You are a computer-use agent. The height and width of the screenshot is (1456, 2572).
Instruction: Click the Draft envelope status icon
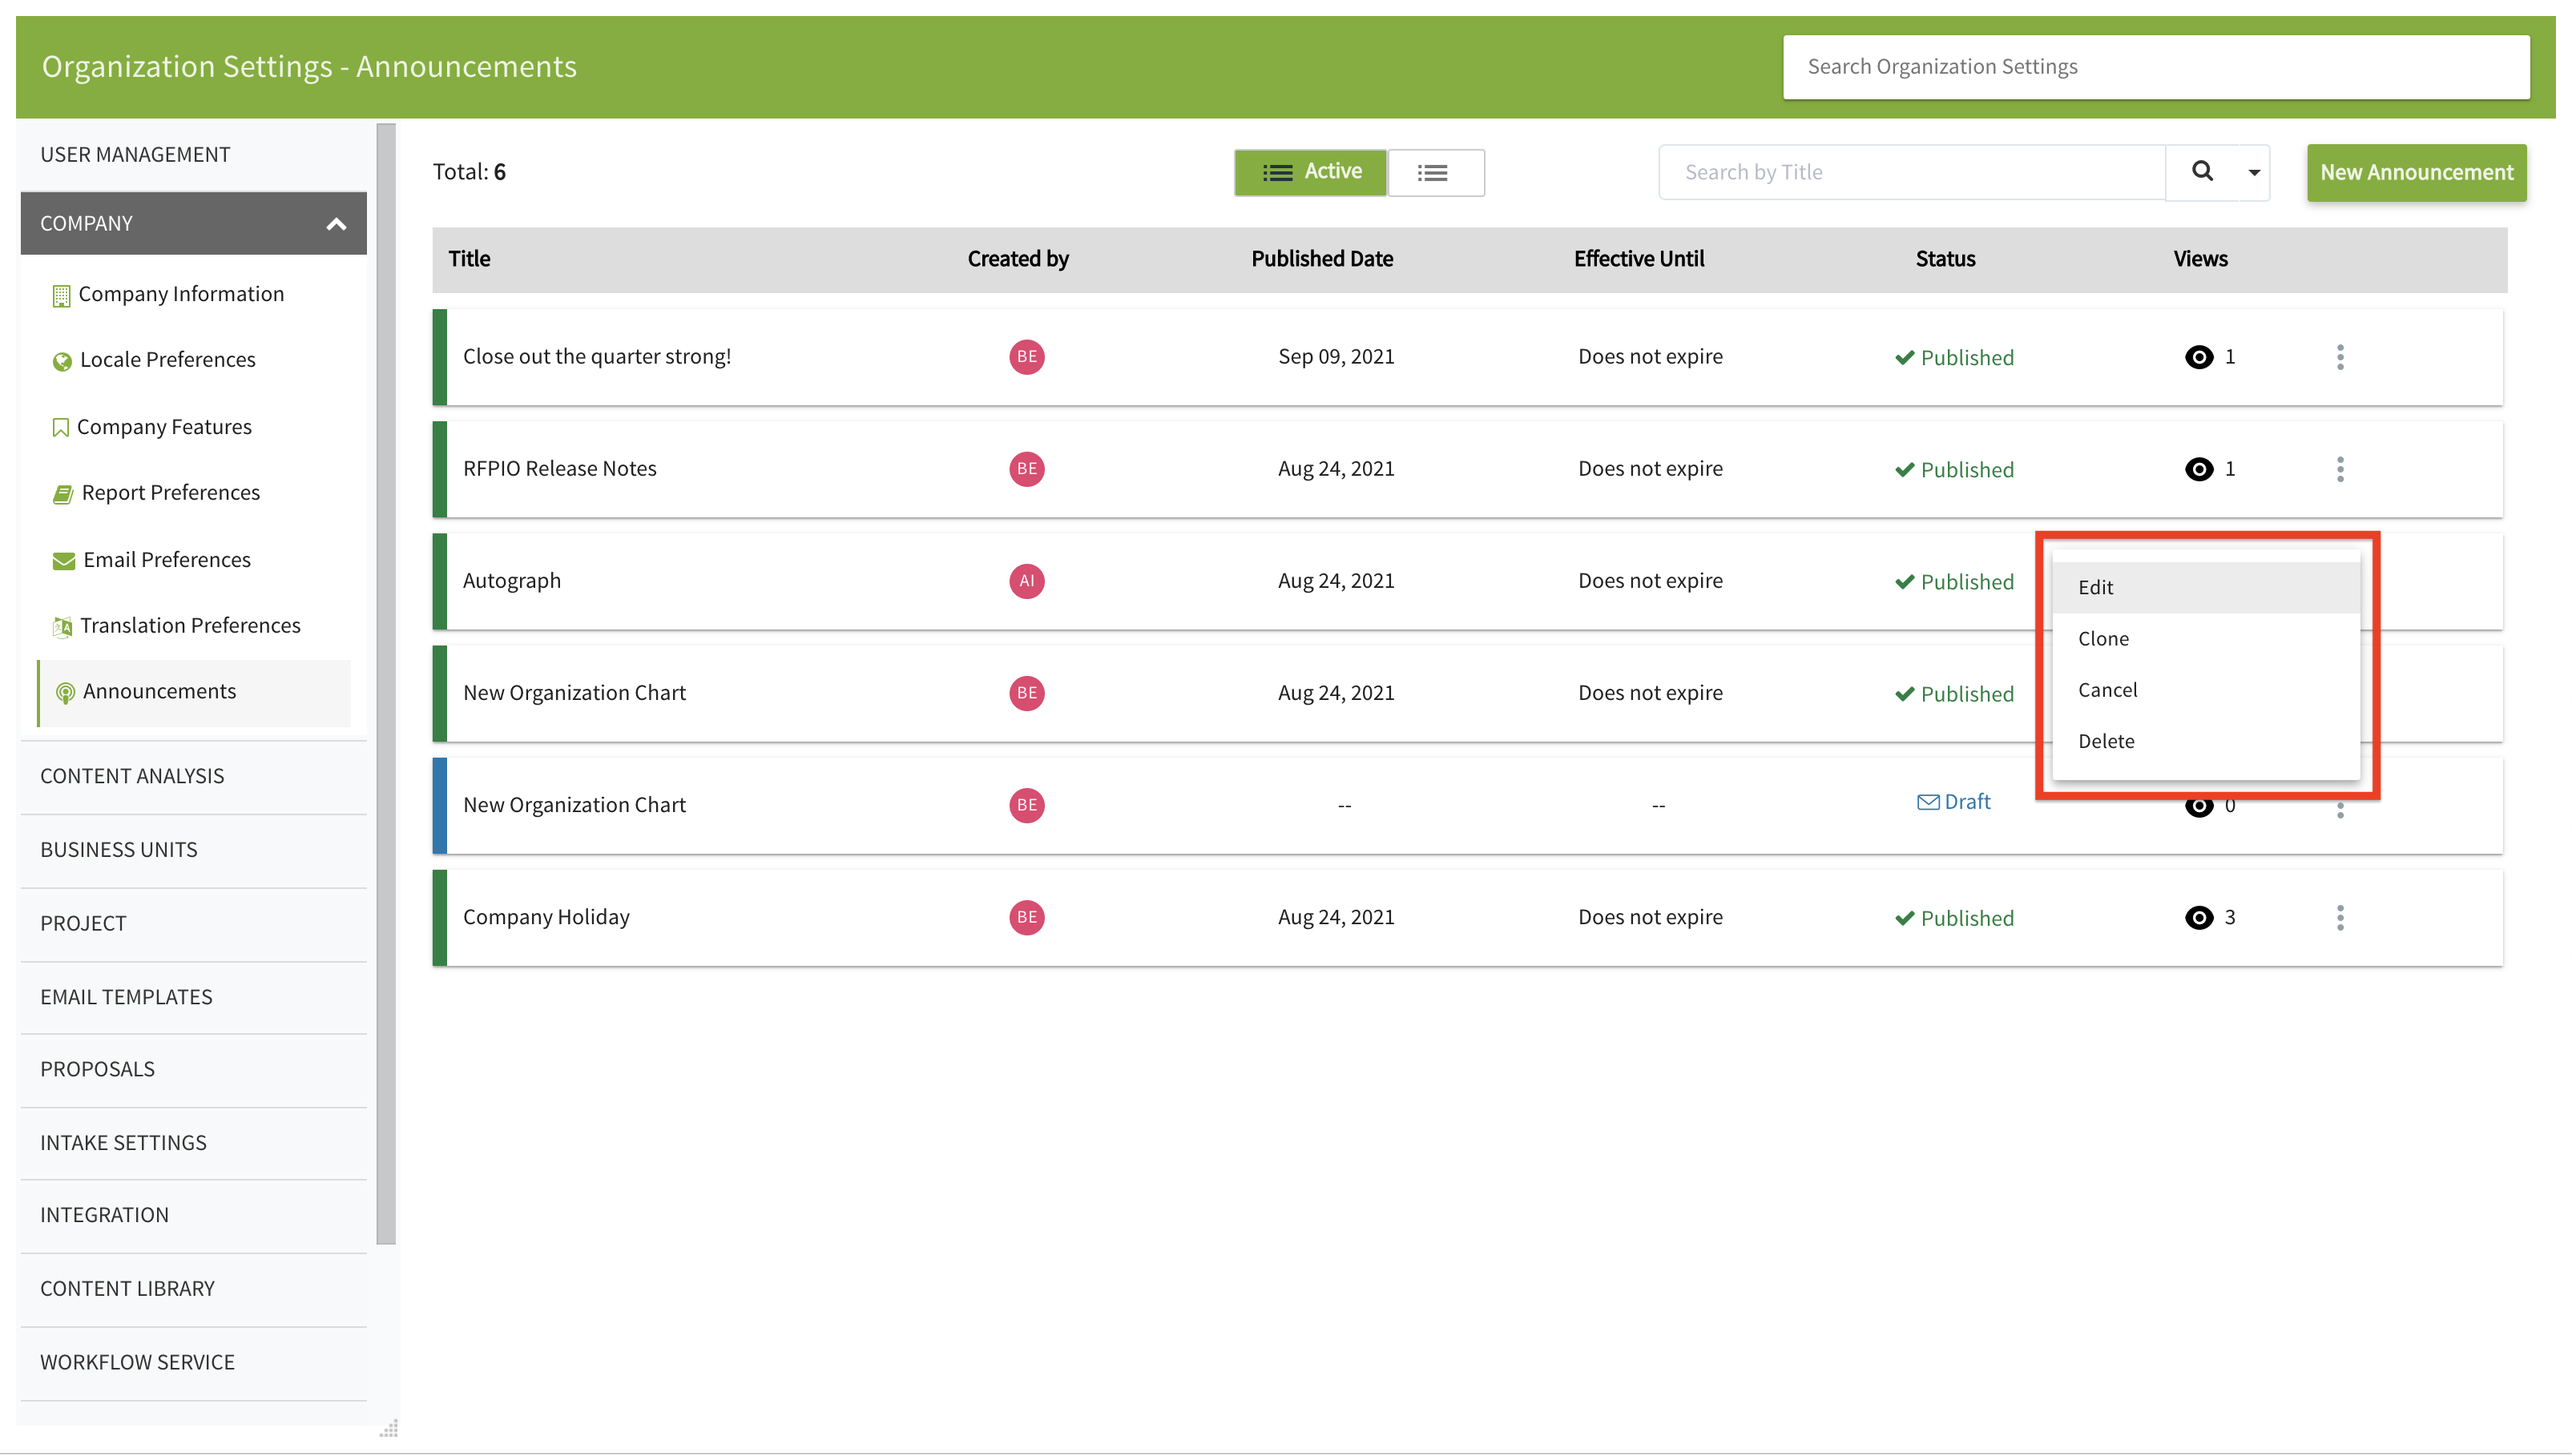pos(1928,802)
